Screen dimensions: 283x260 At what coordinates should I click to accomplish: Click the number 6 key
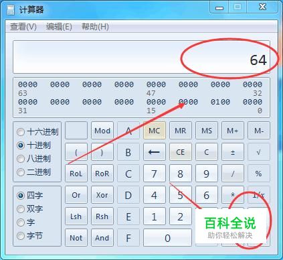pyautogui.click(x=207, y=195)
